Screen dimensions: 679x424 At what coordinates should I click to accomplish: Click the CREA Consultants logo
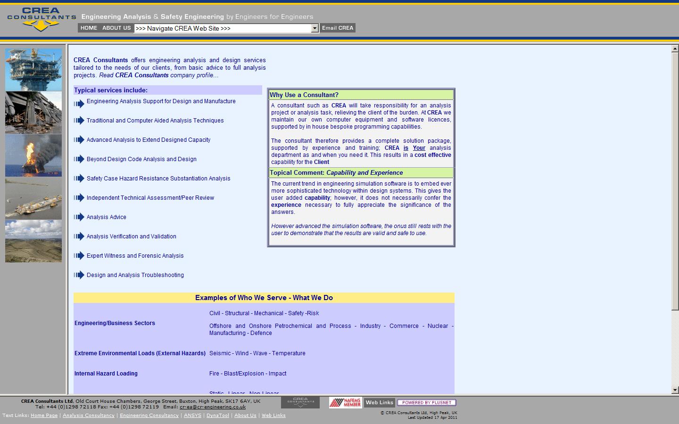(x=41, y=19)
